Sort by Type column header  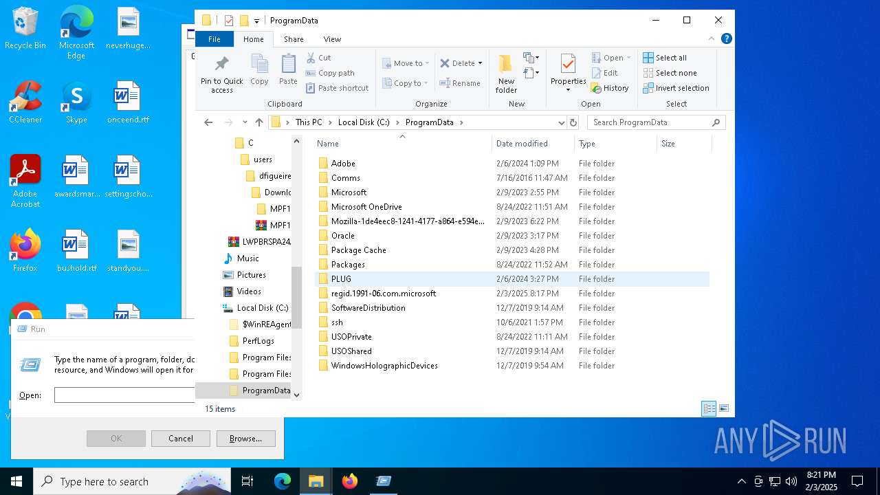(x=615, y=144)
